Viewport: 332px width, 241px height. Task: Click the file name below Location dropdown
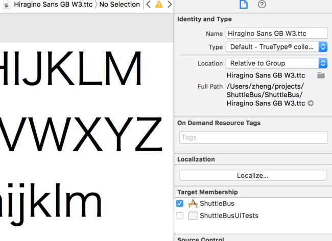[x=266, y=75]
